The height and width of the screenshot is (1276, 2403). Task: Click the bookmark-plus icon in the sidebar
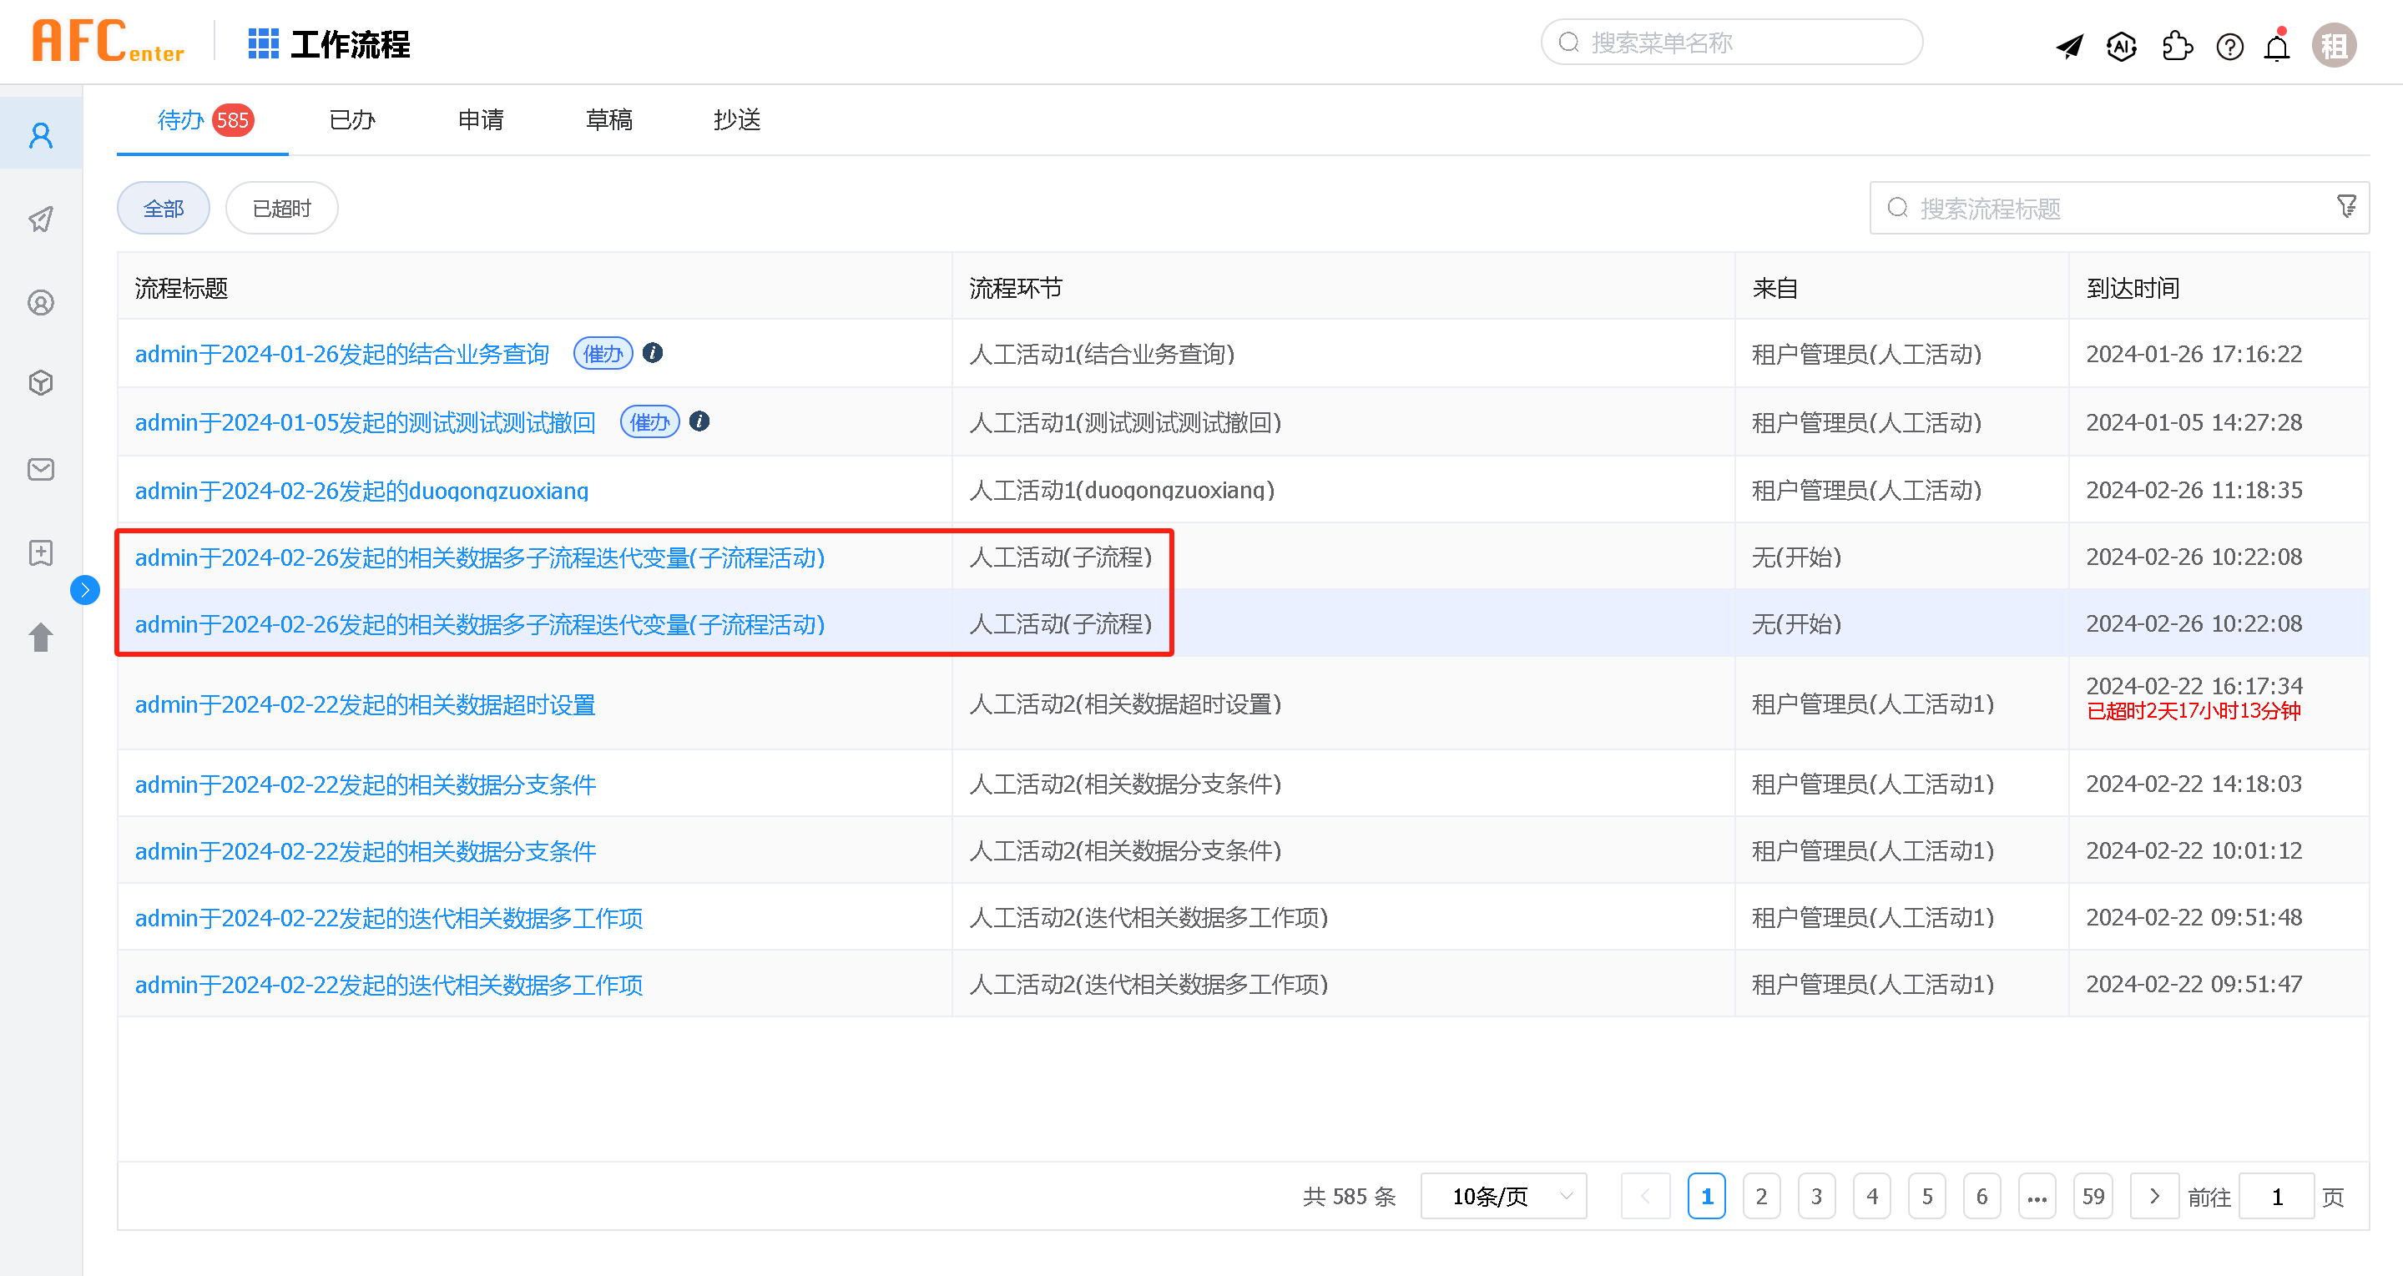(x=40, y=552)
